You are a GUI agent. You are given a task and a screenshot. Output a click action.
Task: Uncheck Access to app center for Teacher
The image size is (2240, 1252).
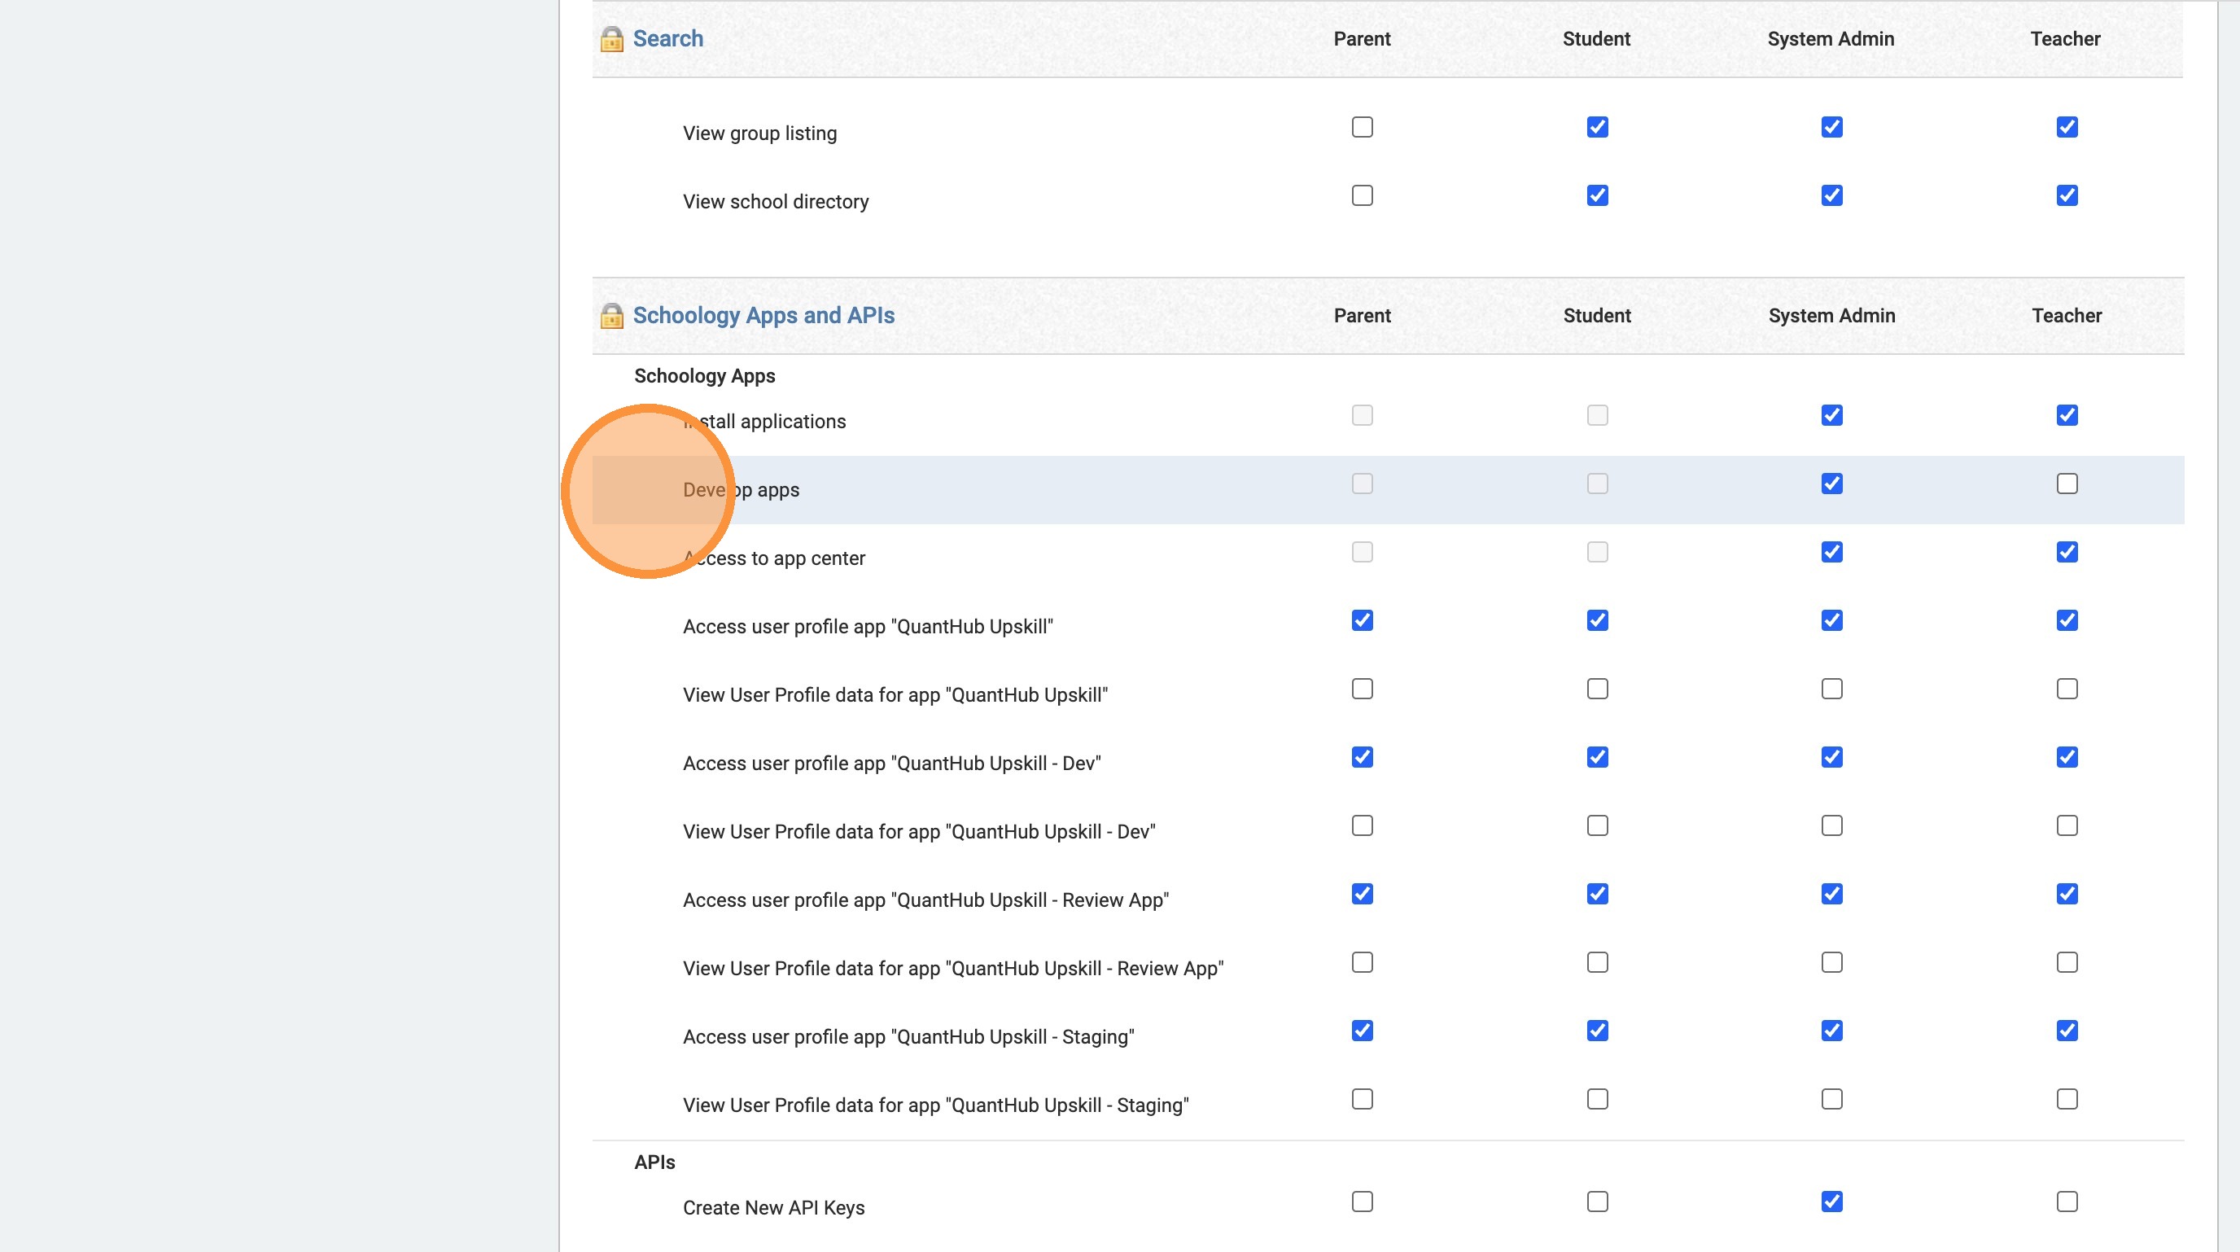coord(2066,552)
